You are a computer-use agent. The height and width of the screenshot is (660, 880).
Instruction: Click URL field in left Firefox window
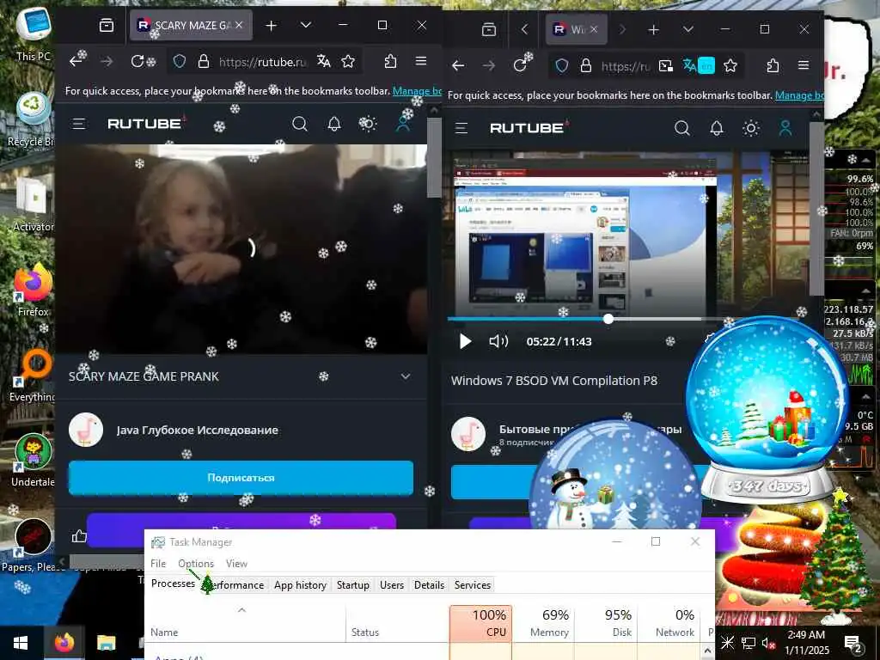point(264,61)
